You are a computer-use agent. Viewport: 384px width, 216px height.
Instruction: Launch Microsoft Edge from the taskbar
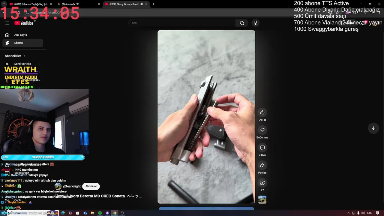[x=63, y=213]
